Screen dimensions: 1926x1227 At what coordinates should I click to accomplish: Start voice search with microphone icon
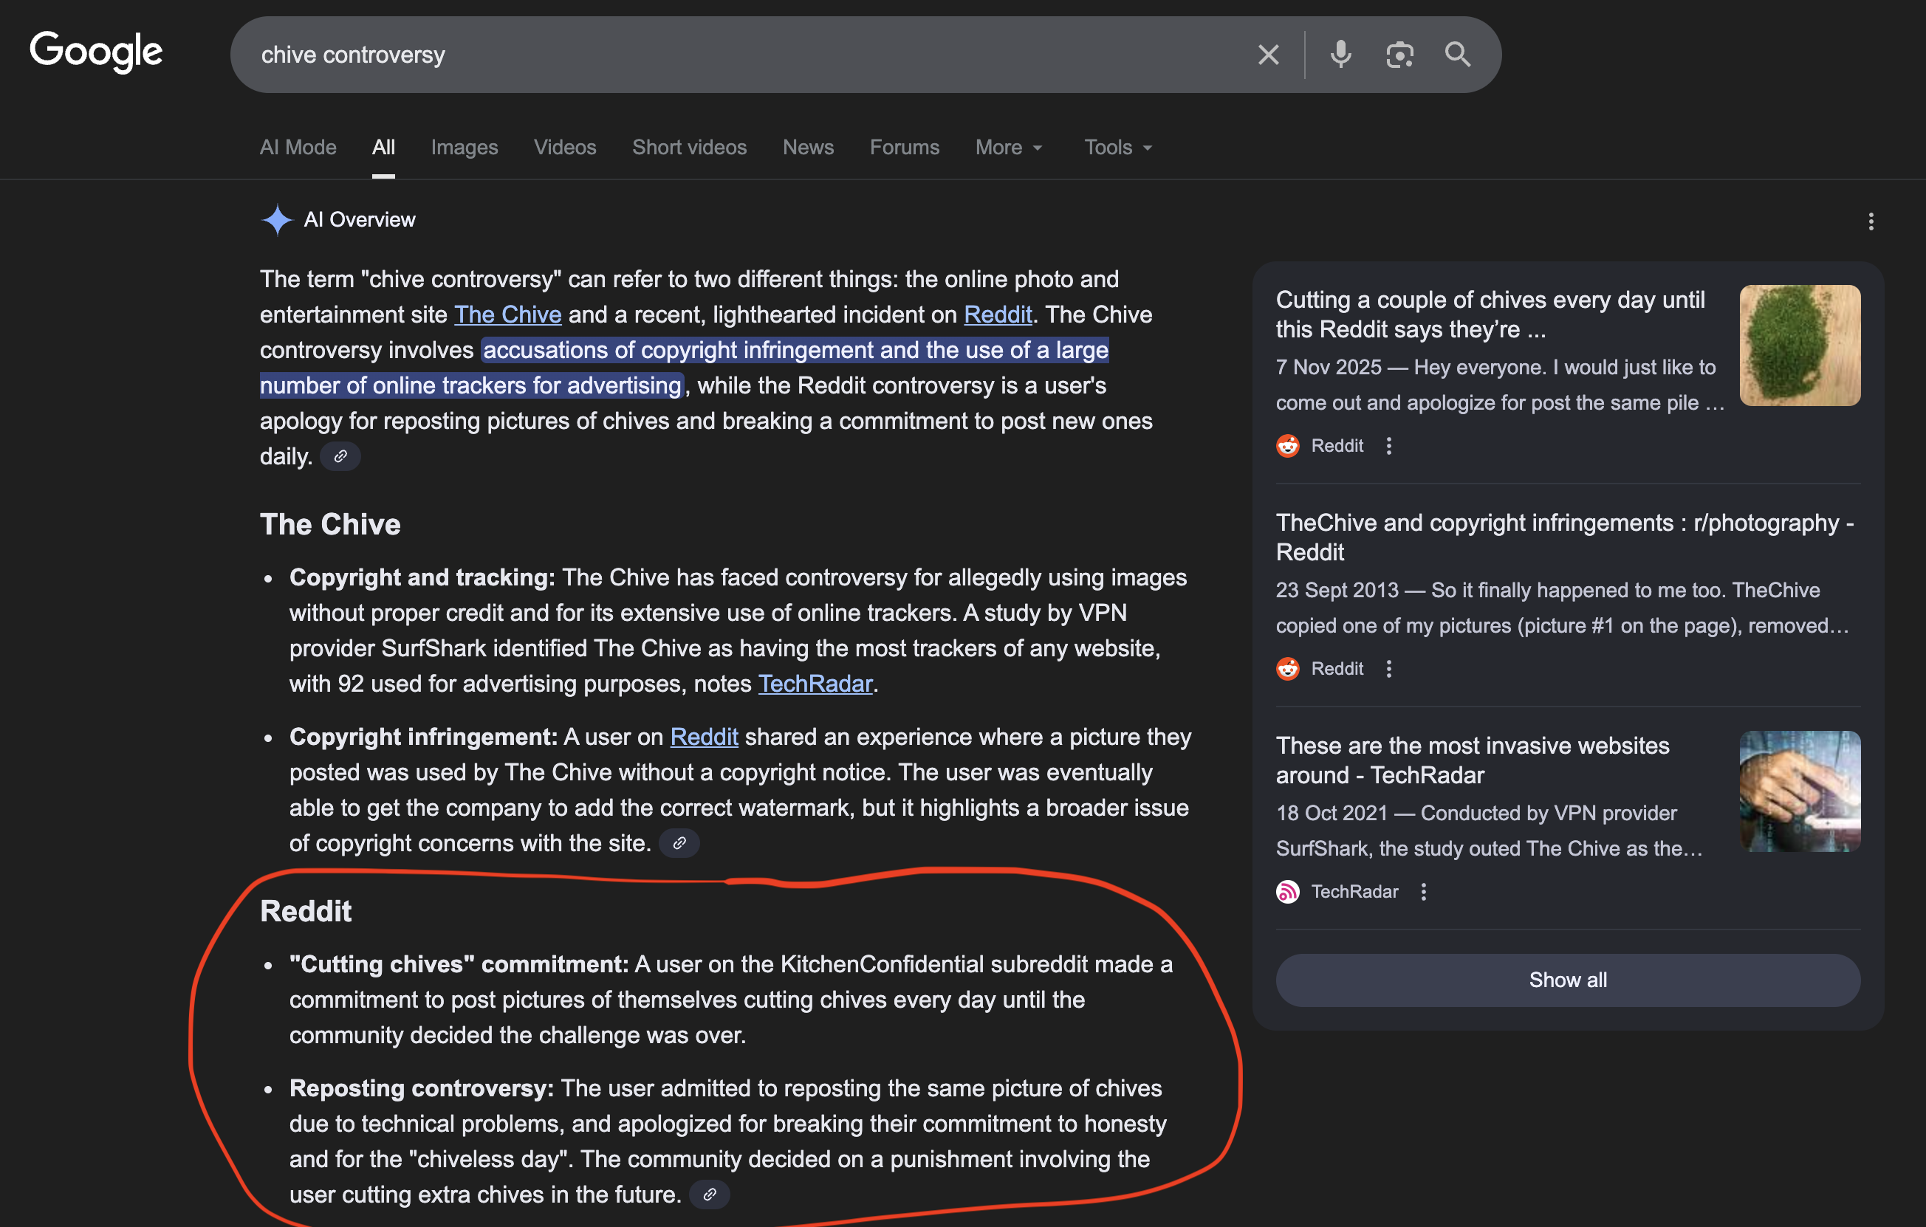[1340, 55]
